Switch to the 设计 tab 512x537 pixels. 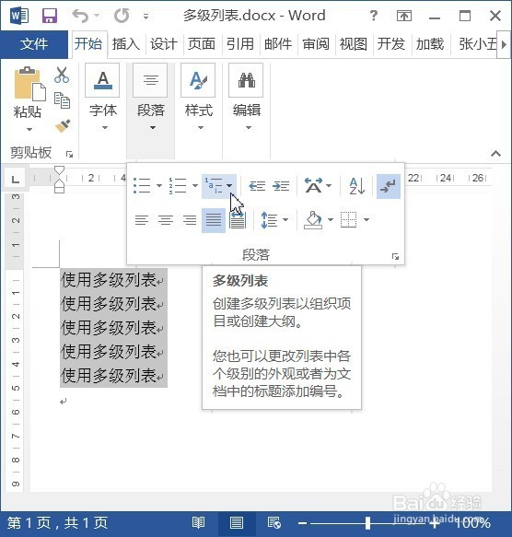(164, 44)
